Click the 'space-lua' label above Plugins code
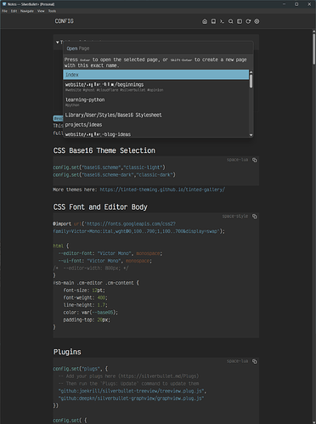Viewport: 316px width, 424px height. [x=237, y=361]
